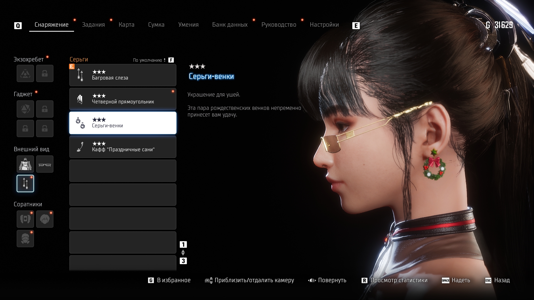Click Приблизить/отдалить камеру hint
534x300 pixels.
coord(249,280)
